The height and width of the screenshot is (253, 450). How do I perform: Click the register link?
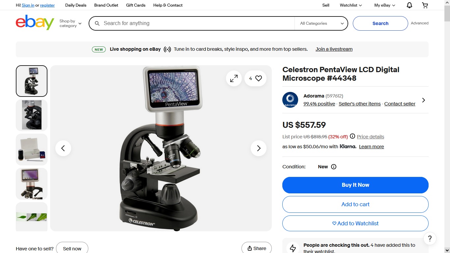47,5
